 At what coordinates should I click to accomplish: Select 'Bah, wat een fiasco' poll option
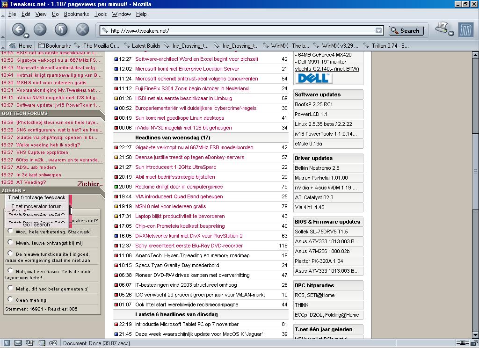pos(10,270)
